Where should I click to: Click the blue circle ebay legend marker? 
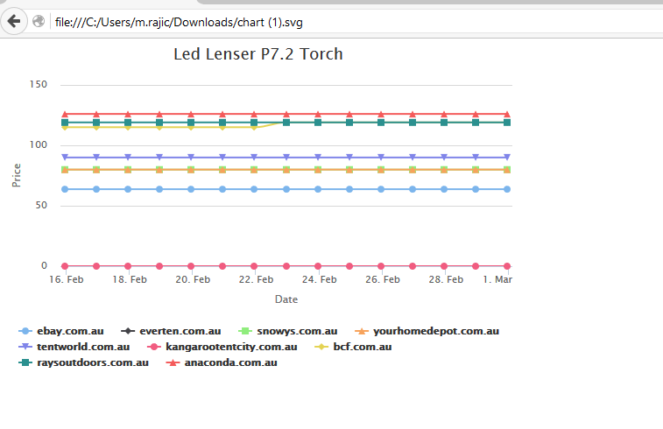click(25, 331)
